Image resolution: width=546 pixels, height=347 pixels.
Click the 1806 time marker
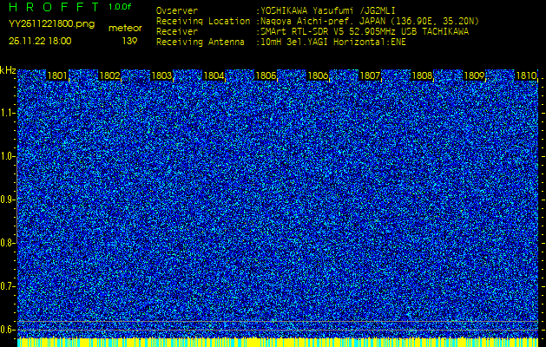tap(318, 75)
